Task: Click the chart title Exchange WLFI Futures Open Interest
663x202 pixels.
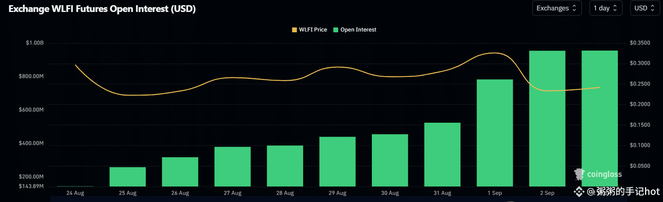Action: coord(102,9)
